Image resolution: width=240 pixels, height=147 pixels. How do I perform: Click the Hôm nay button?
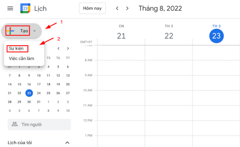pos(92,8)
